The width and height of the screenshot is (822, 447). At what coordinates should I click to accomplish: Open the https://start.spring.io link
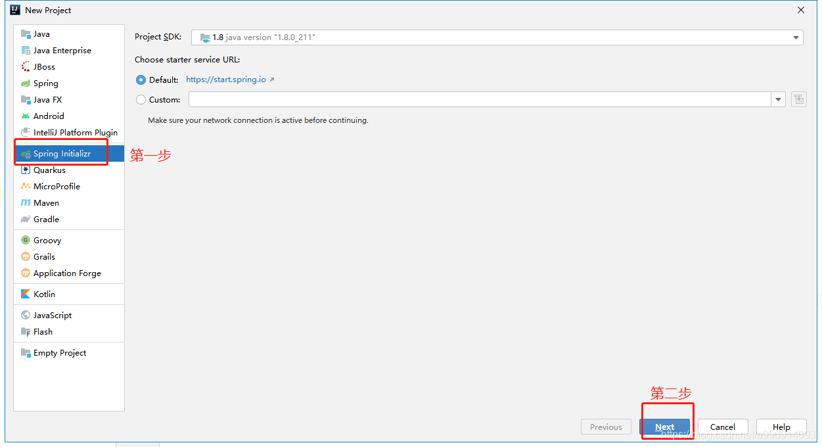tap(226, 80)
